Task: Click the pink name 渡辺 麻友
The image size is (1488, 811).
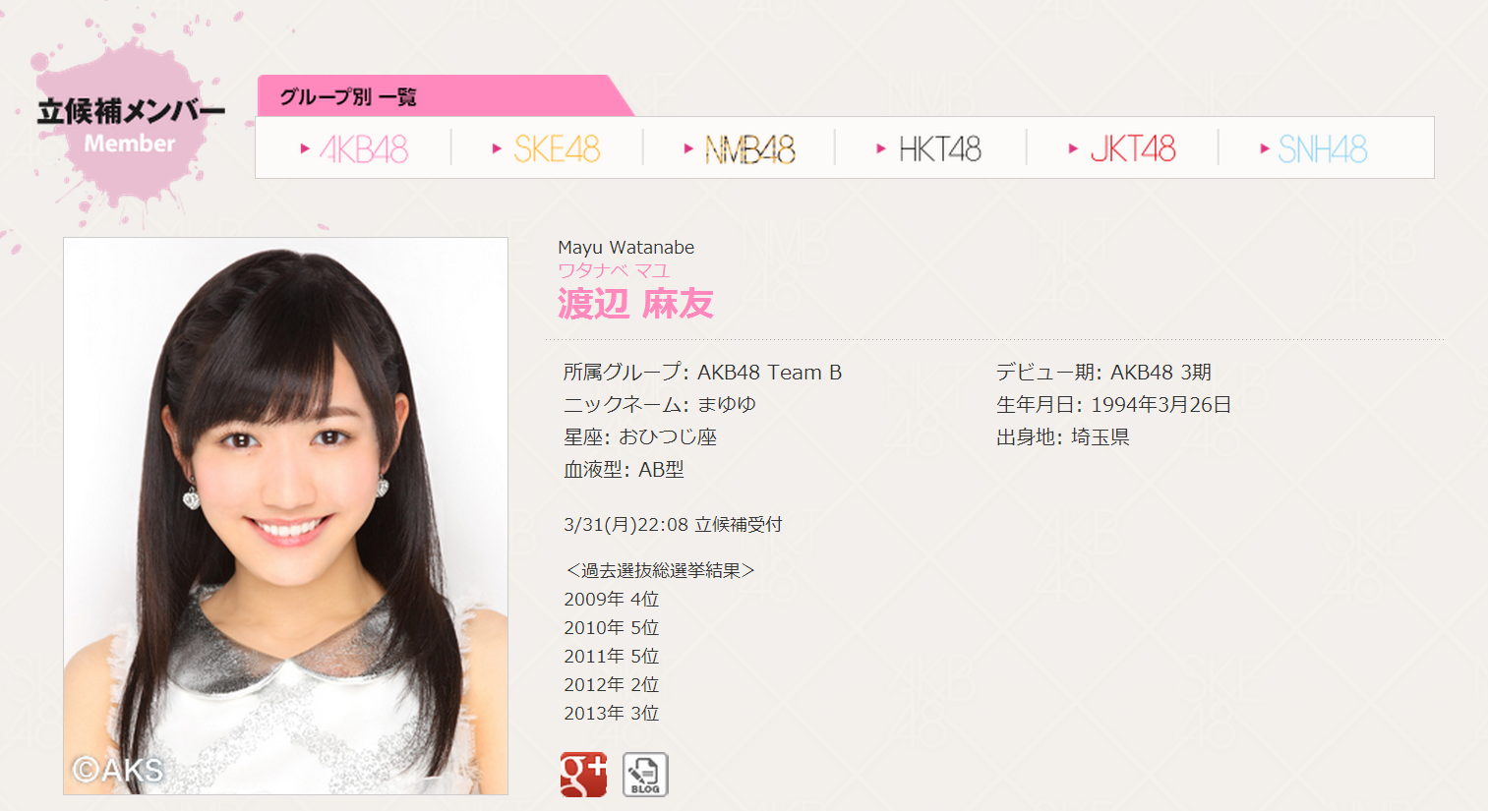Action: [x=635, y=304]
